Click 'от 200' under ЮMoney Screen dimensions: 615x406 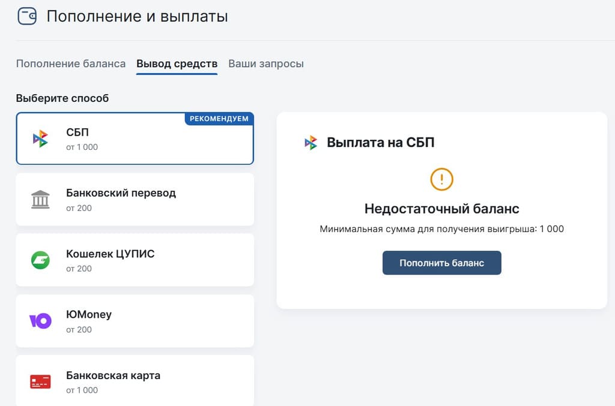tap(79, 330)
